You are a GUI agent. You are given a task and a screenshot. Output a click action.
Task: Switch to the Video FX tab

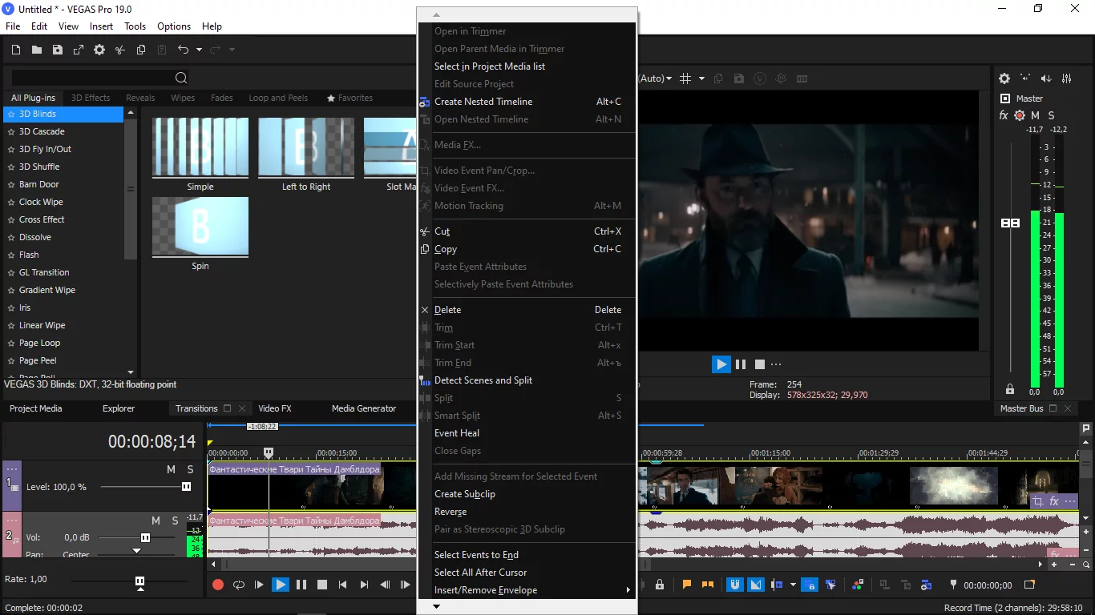pyautogui.click(x=275, y=408)
